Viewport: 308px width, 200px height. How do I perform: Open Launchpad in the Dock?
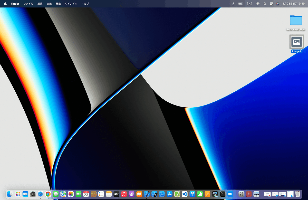point(18,194)
